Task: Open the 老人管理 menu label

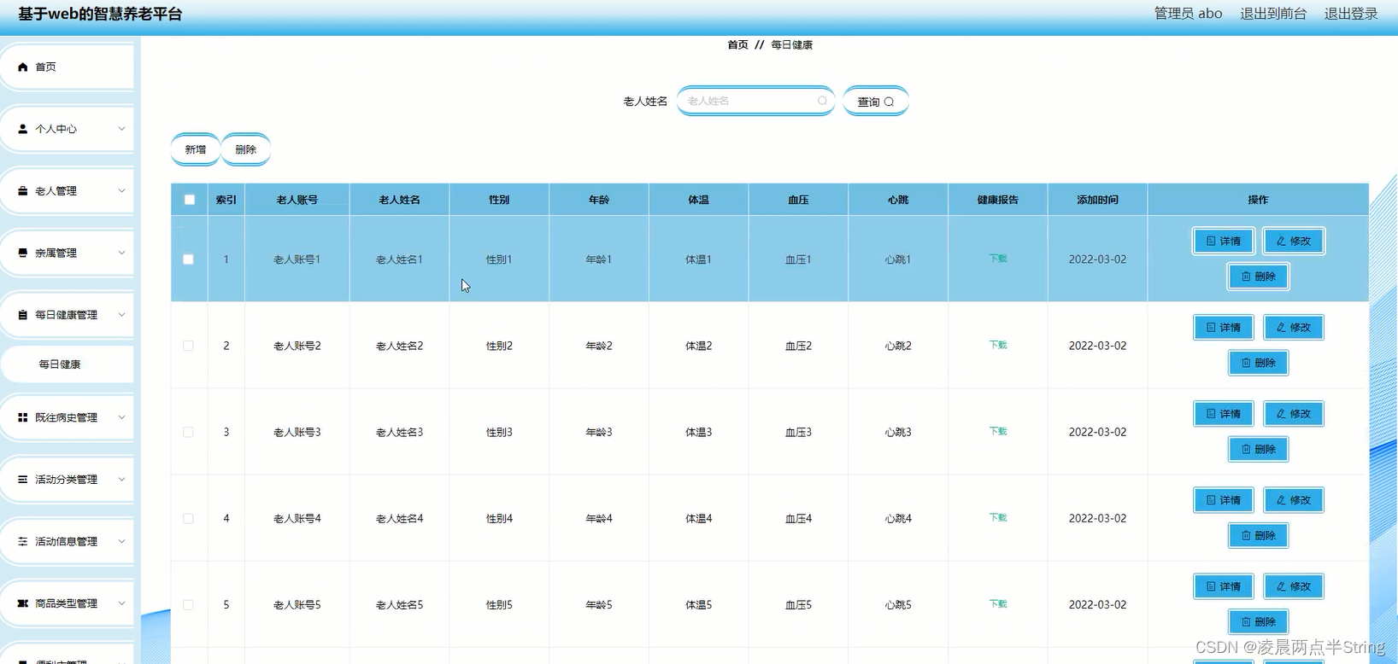Action: (x=56, y=191)
